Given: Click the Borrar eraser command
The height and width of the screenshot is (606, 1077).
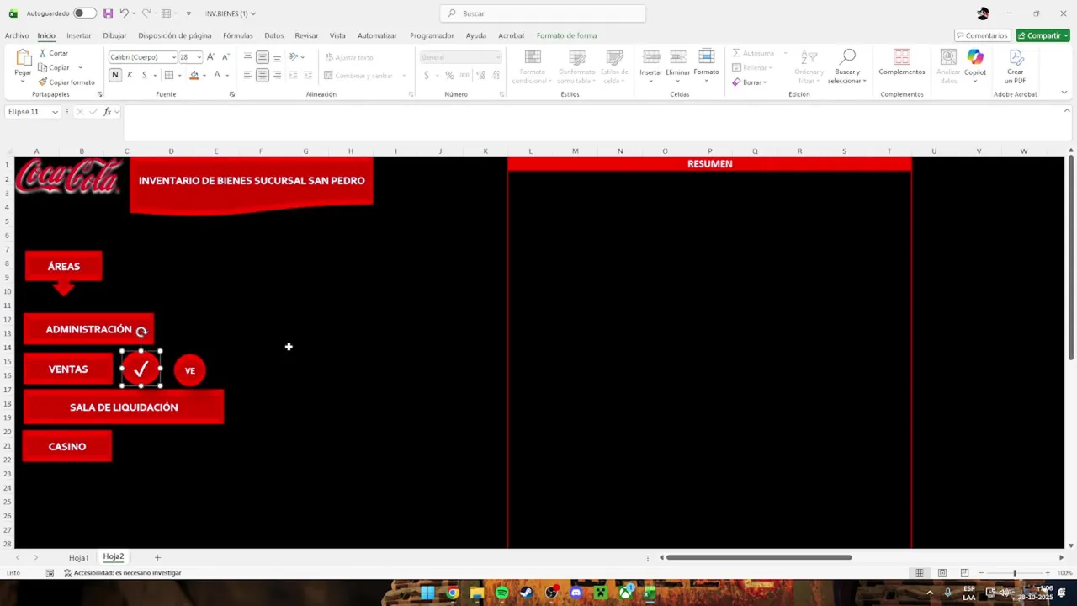Looking at the screenshot, I should pyautogui.click(x=749, y=82).
